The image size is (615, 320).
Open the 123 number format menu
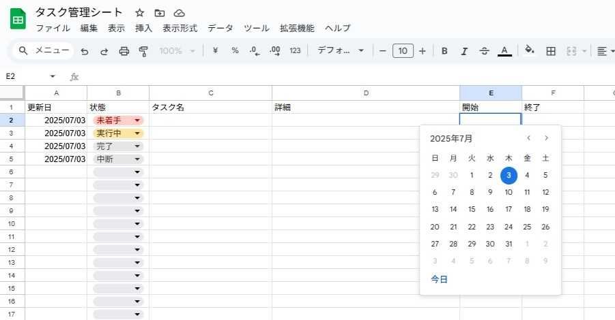[x=295, y=50]
